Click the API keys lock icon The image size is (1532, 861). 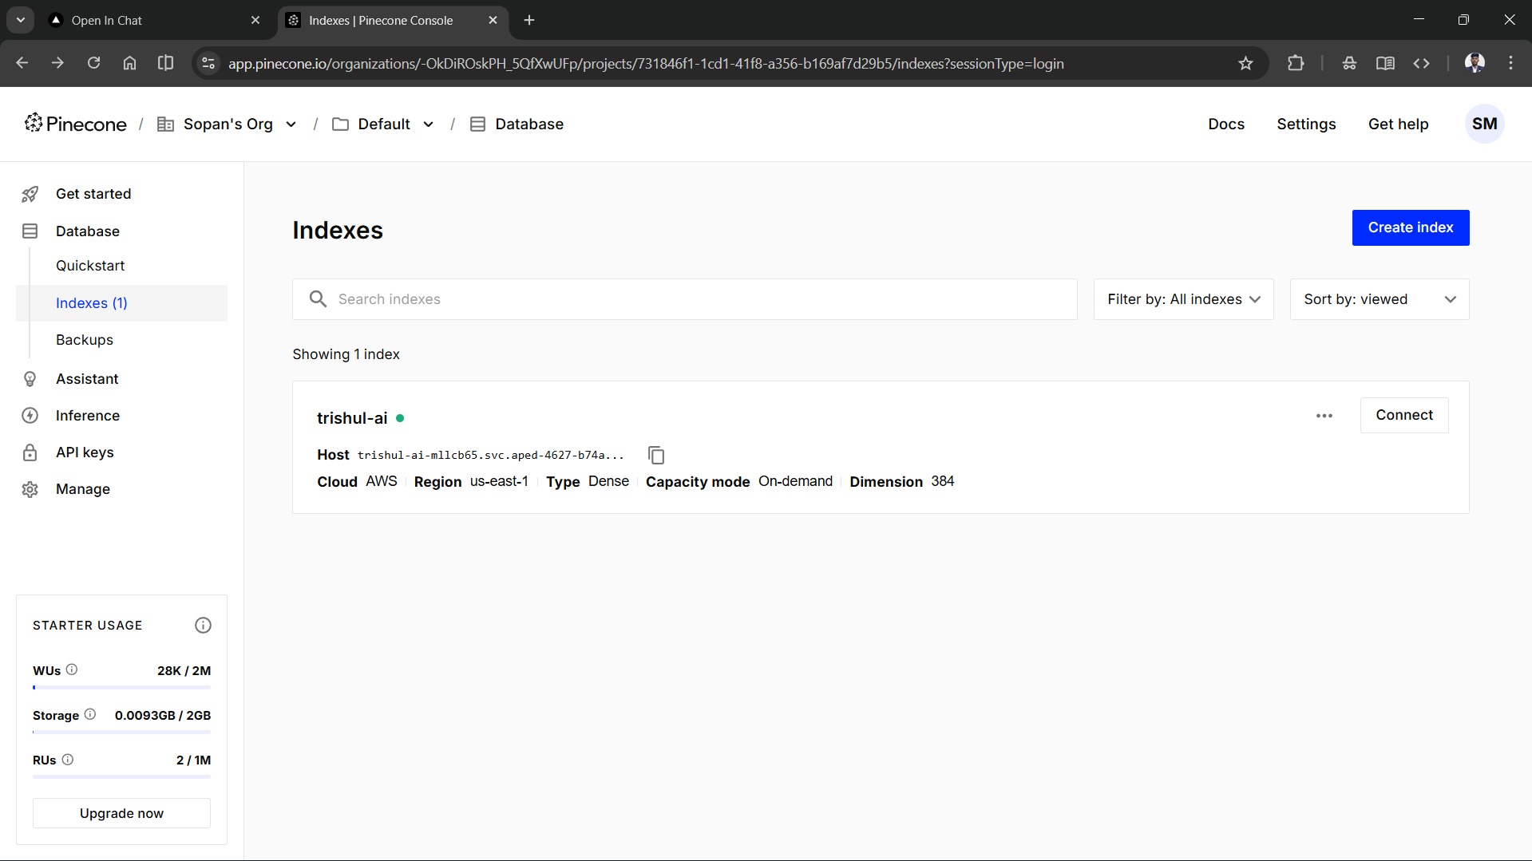[x=30, y=452]
